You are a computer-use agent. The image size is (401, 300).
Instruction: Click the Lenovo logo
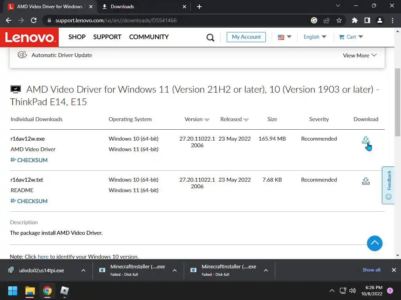29,37
